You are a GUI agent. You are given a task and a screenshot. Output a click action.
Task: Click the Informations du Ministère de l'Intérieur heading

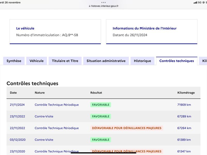coord(145,28)
